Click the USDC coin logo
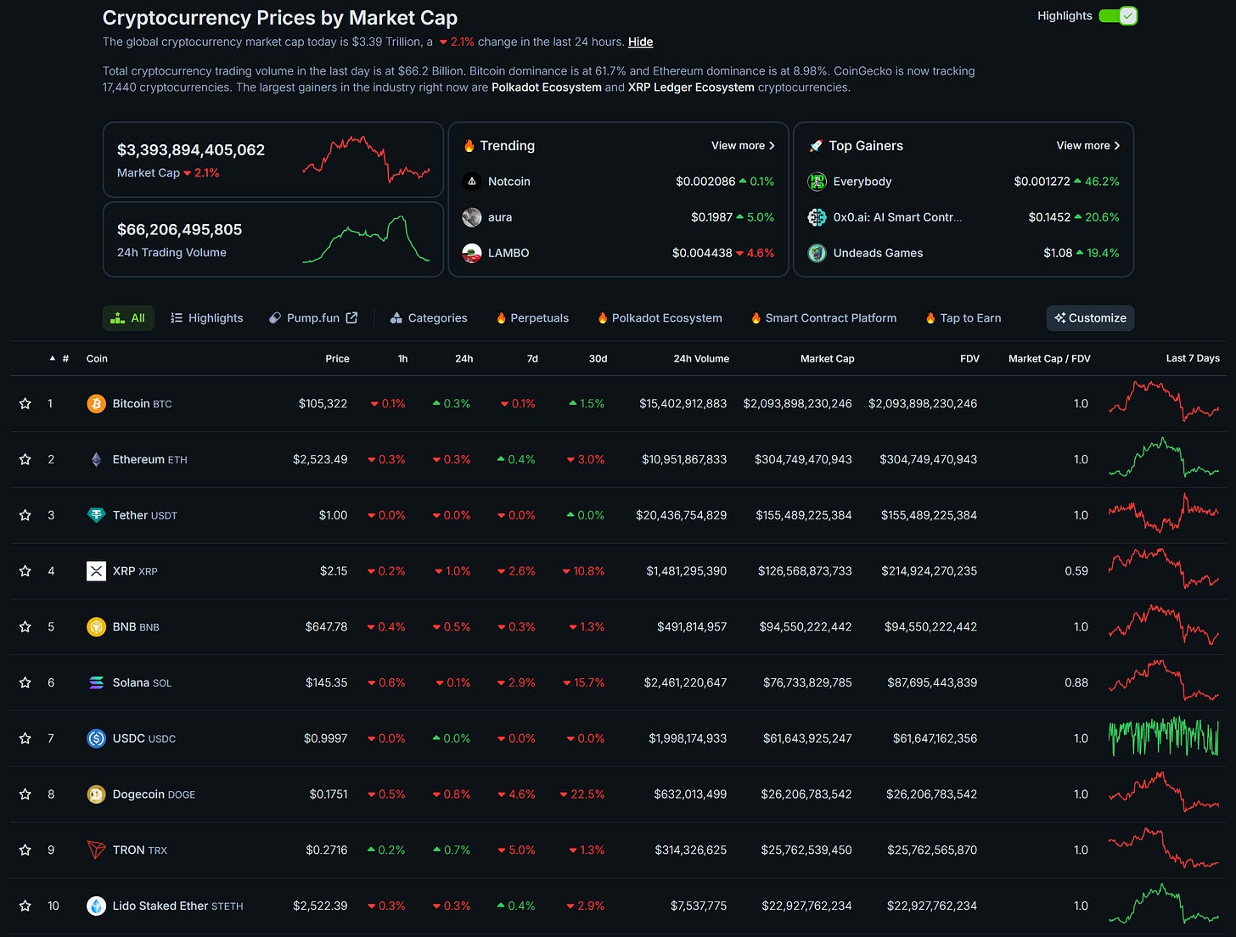The image size is (1236, 937). pos(96,738)
